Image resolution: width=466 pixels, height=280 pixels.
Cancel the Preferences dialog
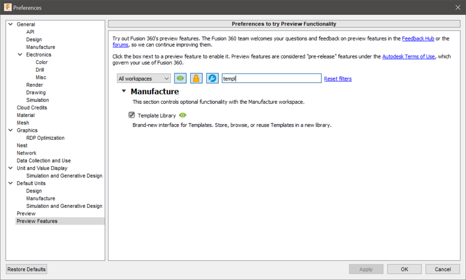[443, 269]
